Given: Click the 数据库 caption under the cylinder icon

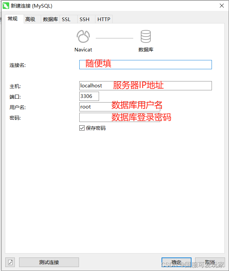Looking at the screenshot, I should 146,50.
